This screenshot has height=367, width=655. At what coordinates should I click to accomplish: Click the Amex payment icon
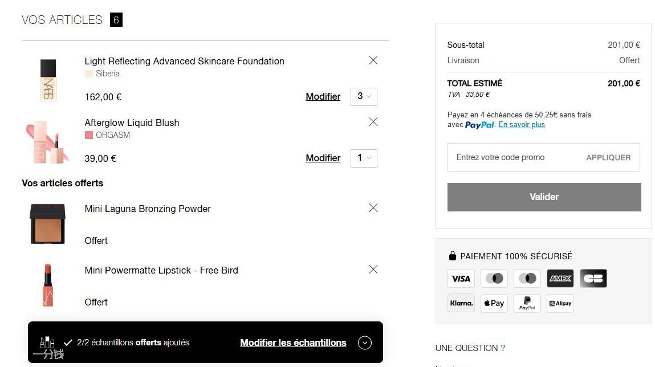click(x=560, y=279)
